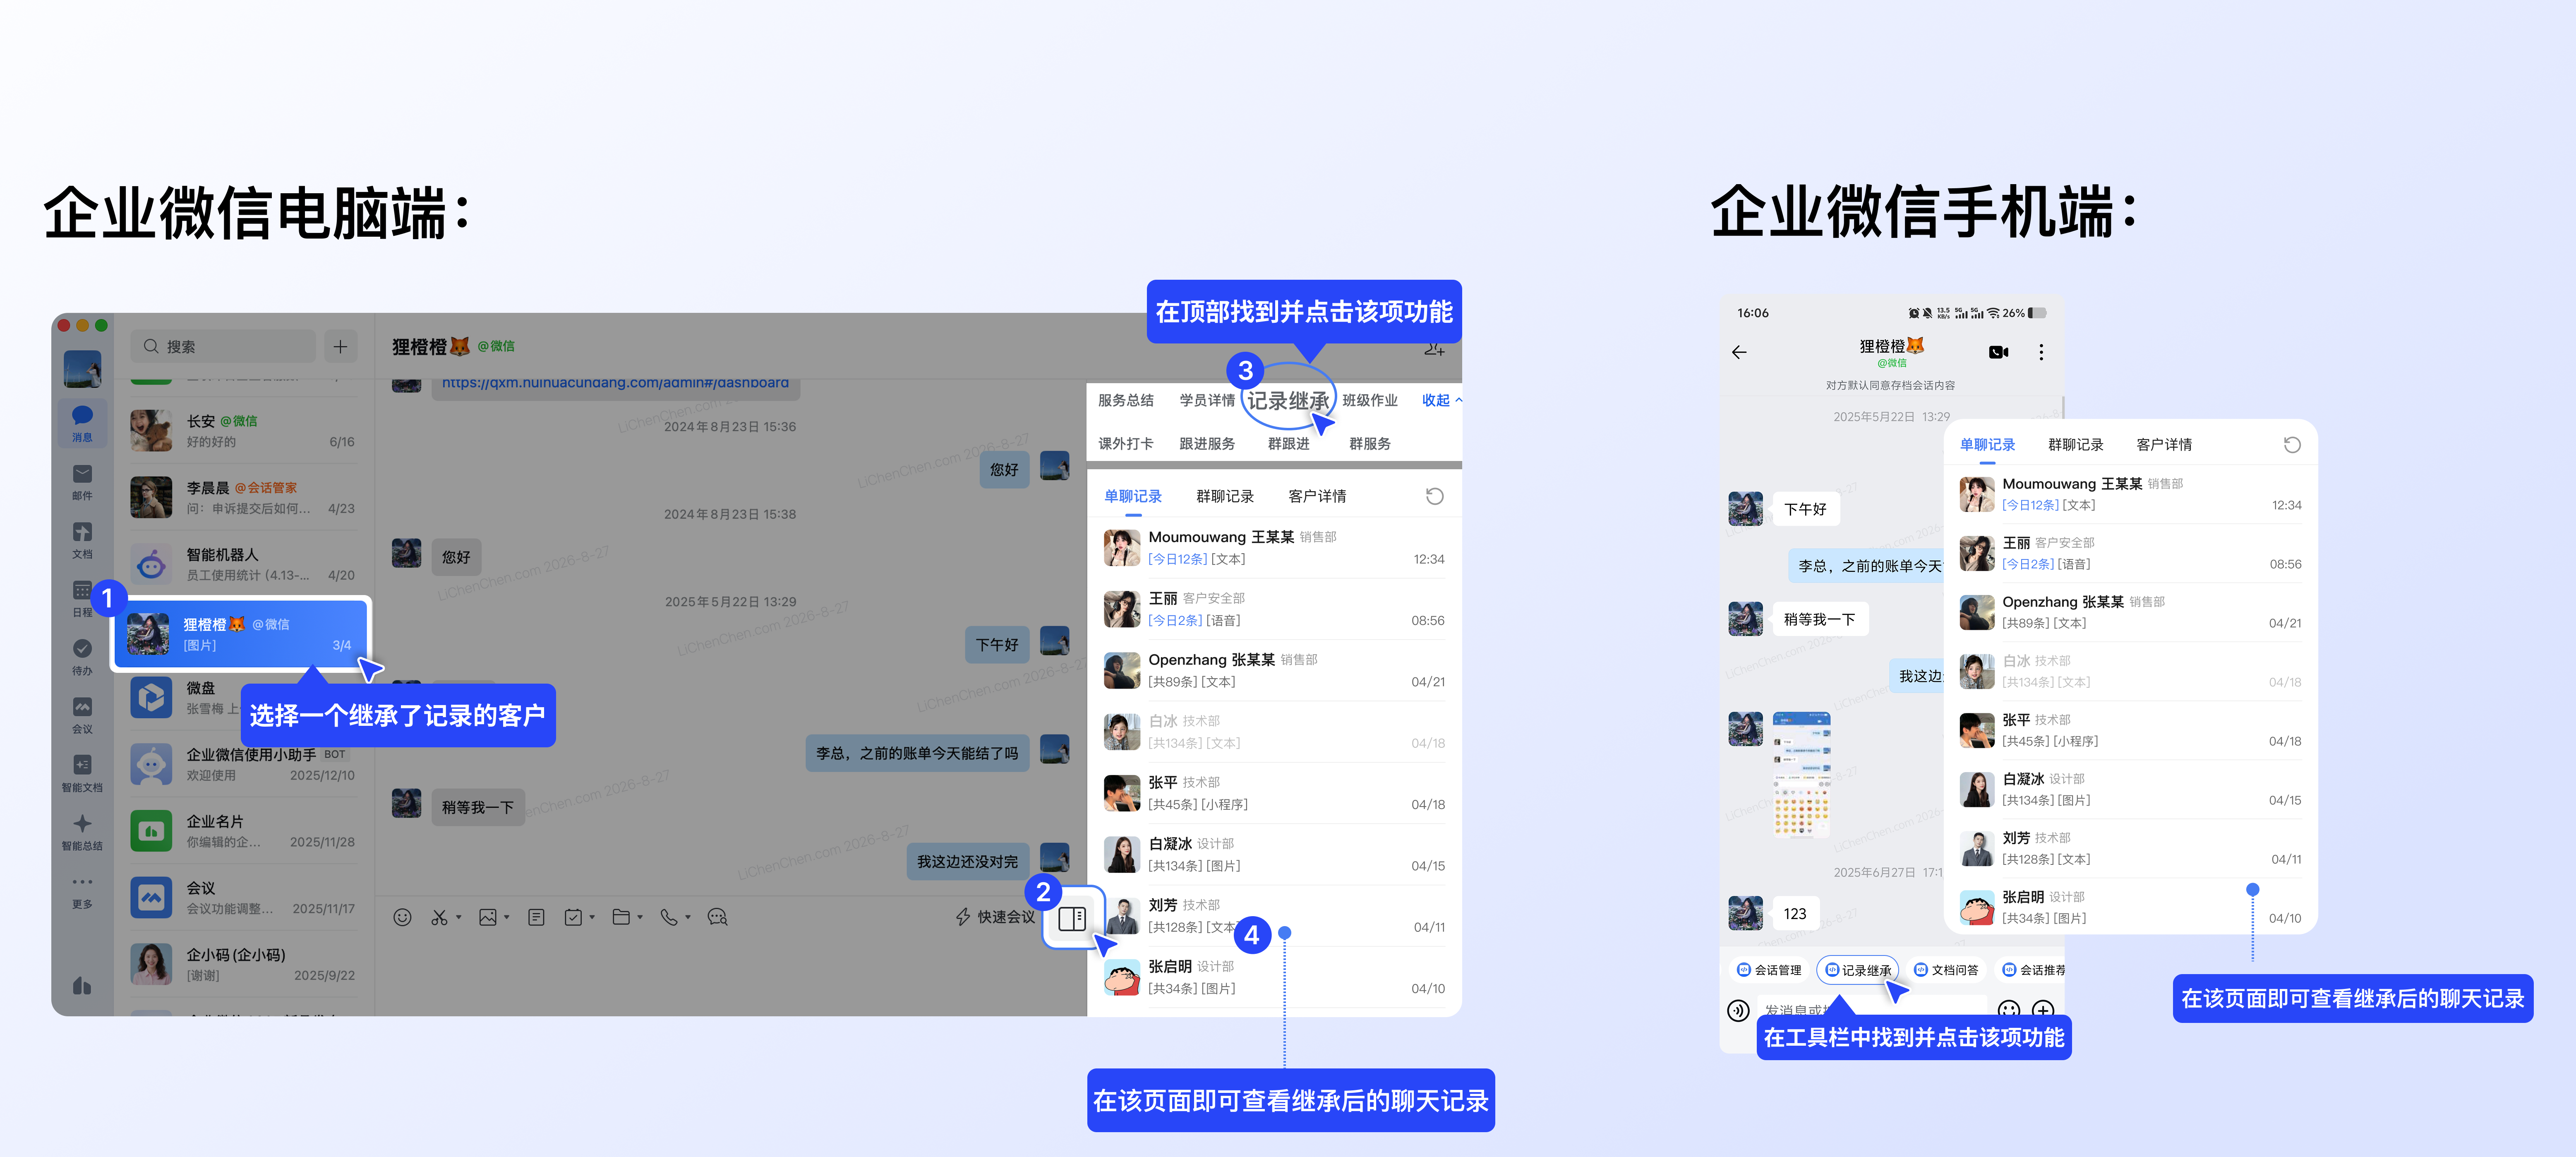
Task: Expand the screenshot tool dropdown arrow
Action: 458,917
